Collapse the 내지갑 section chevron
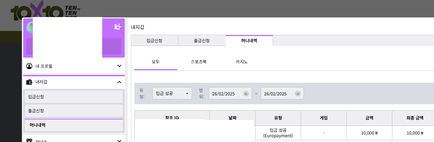 (119, 82)
